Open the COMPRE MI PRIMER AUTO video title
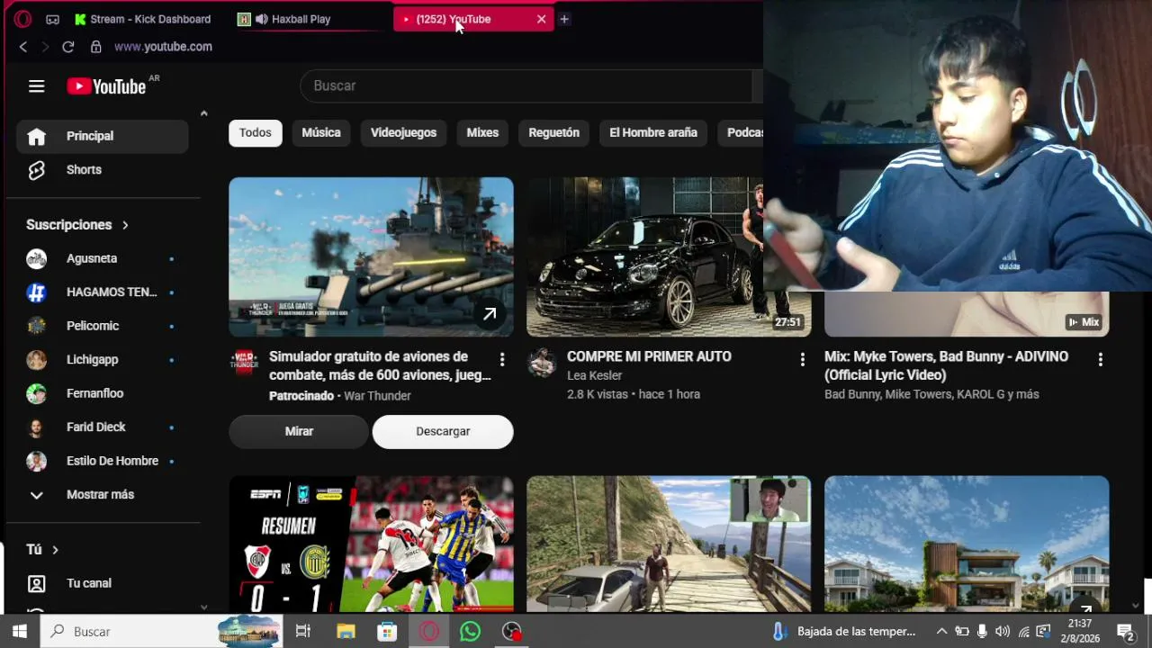This screenshot has width=1152, height=648. 649,357
